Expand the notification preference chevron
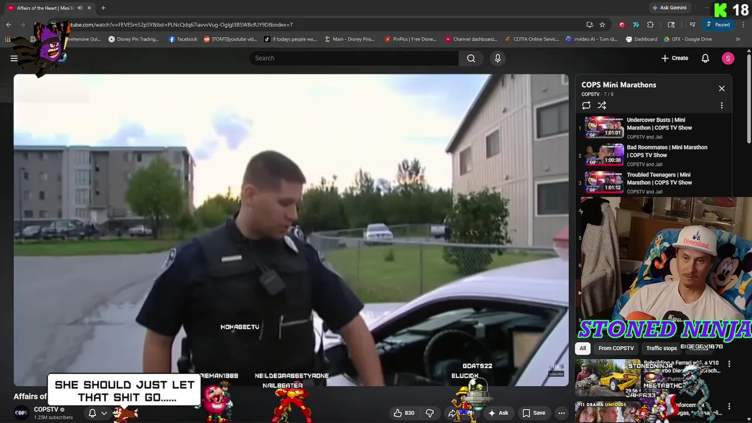 tap(104, 413)
